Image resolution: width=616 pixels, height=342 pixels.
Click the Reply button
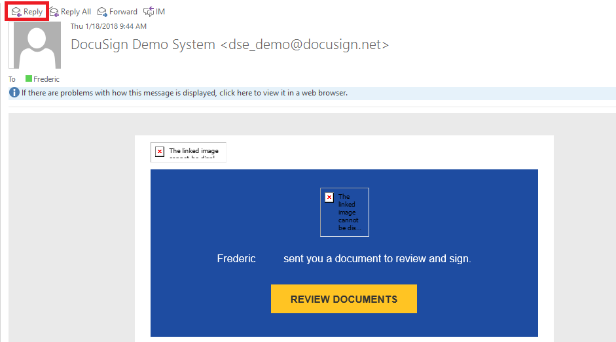27,12
